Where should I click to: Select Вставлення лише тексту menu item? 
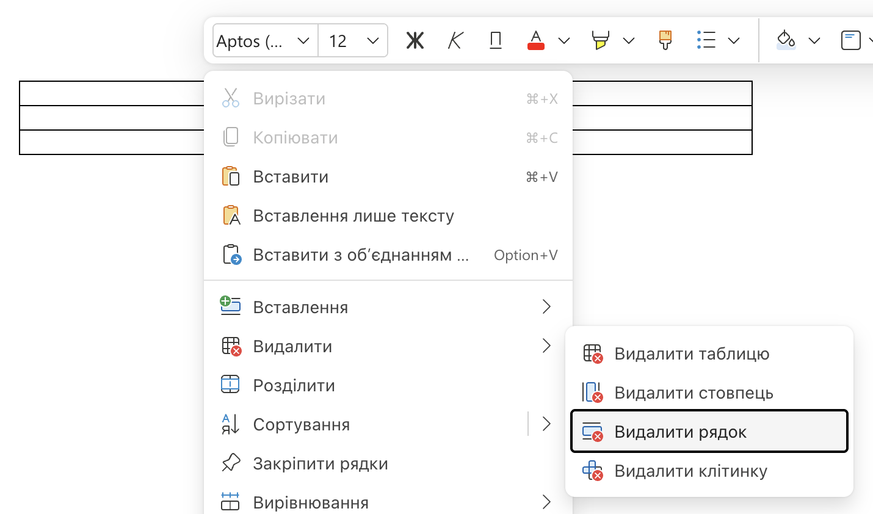click(x=353, y=216)
